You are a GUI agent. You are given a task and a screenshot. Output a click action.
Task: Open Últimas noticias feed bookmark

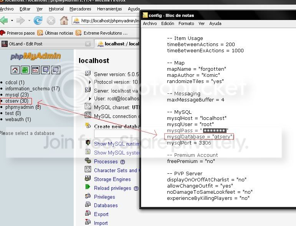[55, 33]
